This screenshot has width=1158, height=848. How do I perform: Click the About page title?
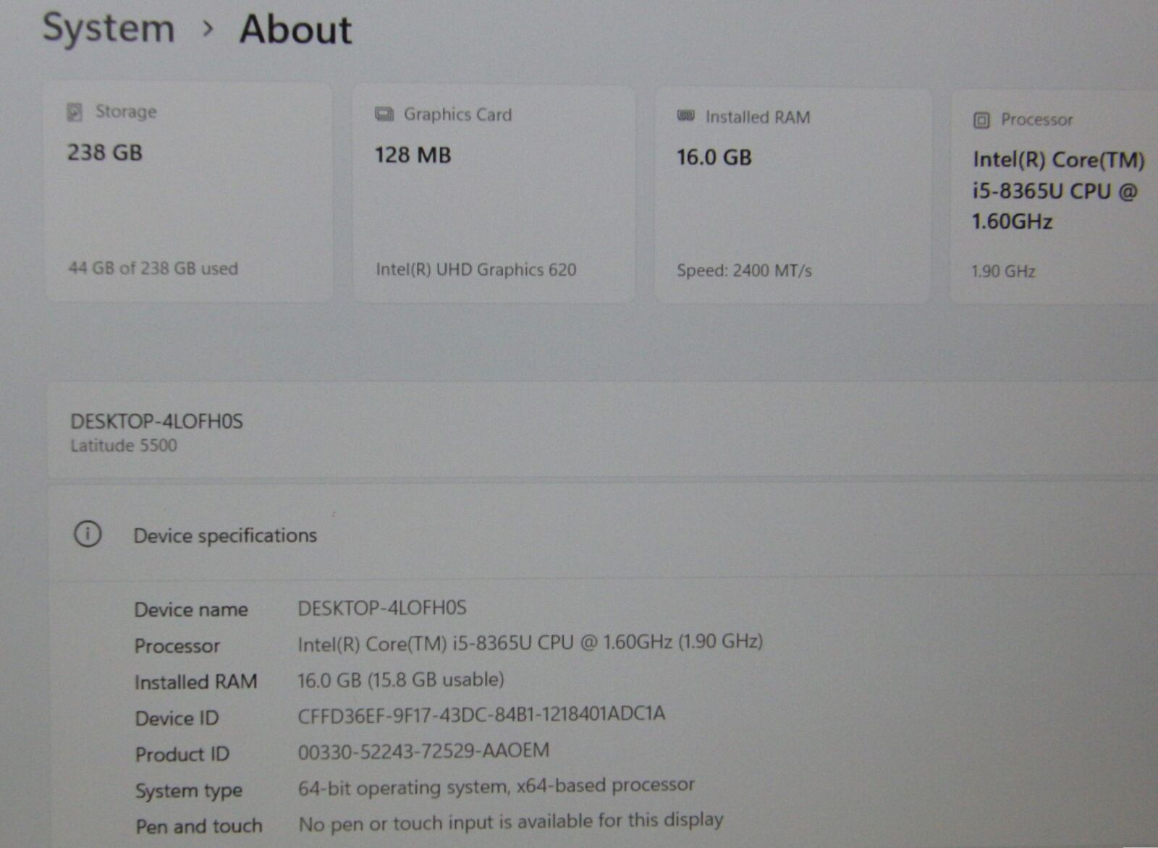[x=295, y=30]
